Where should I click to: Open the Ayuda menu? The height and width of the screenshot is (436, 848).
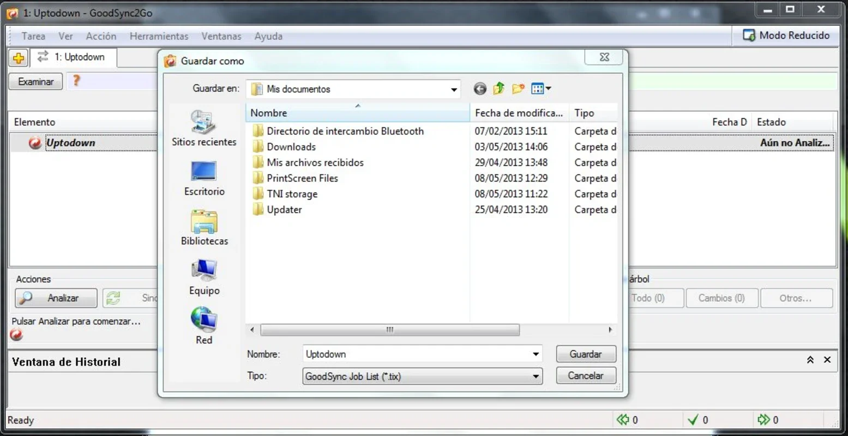[x=268, y=36]
